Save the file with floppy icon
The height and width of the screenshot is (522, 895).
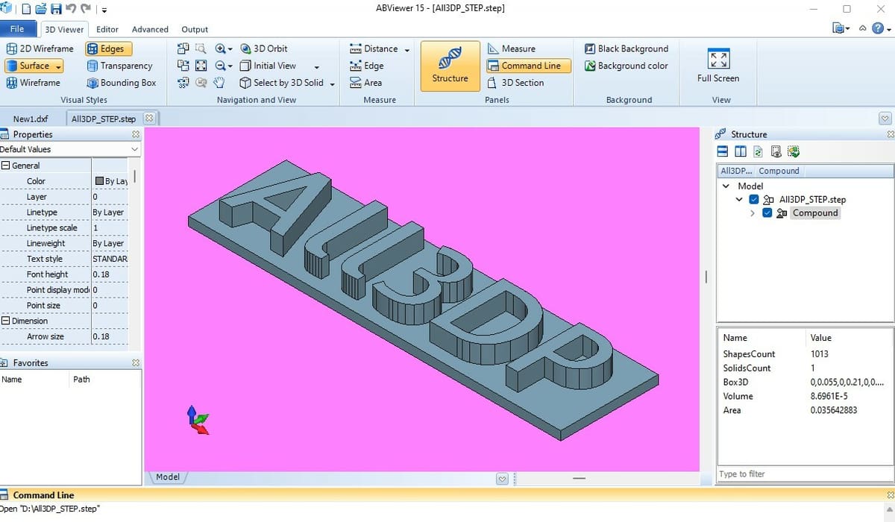(x=57, y=9)
